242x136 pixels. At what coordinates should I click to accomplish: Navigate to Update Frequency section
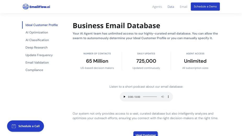tap(39, 55)
